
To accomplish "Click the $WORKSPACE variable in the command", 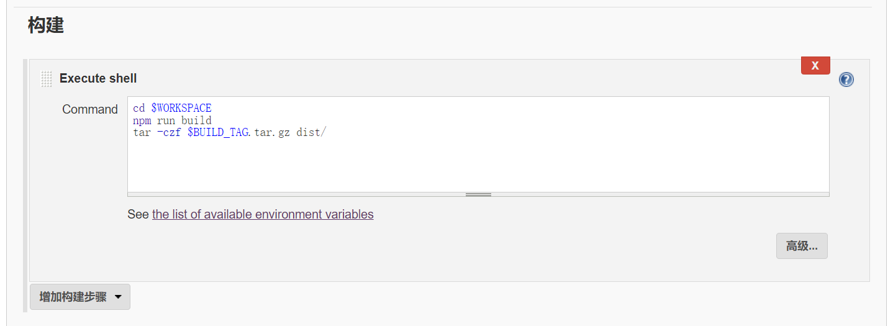I will point(181,108).
